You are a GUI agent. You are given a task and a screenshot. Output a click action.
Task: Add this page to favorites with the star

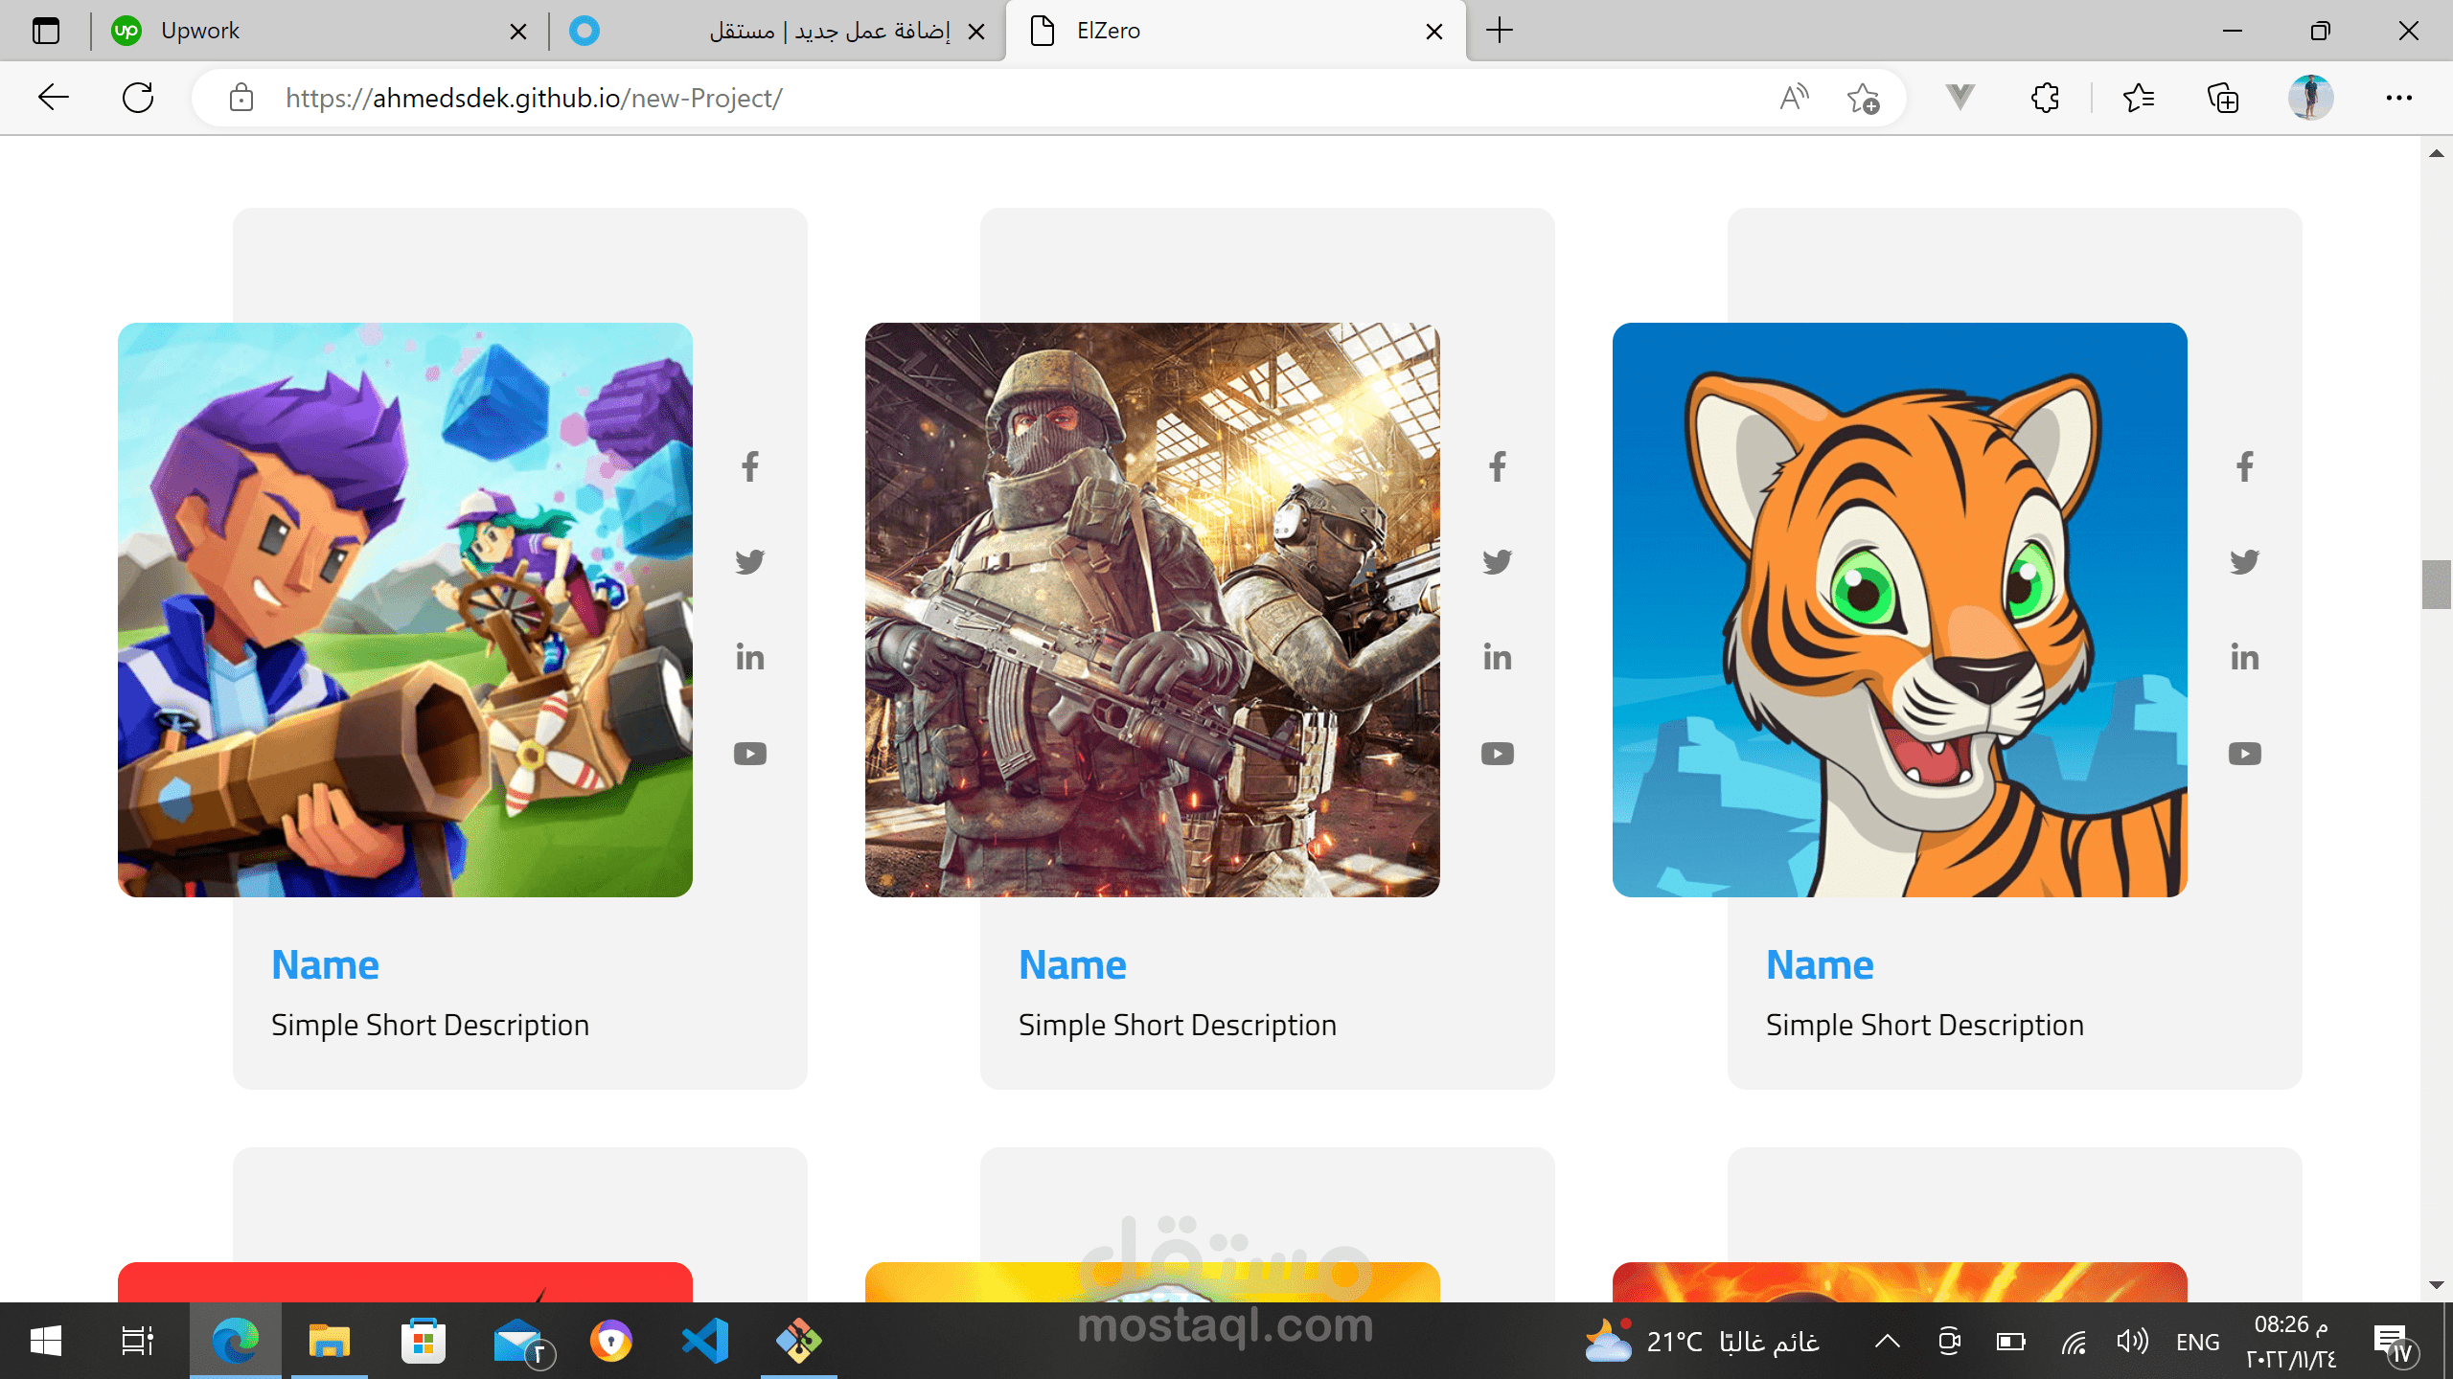(1863, 98)
